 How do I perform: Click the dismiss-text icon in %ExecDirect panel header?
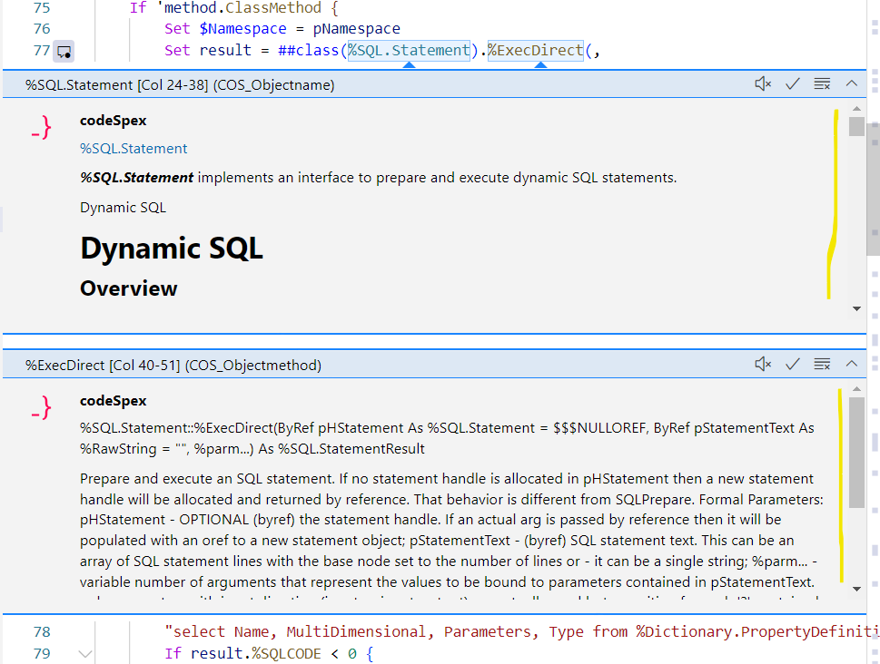point(822,363)
